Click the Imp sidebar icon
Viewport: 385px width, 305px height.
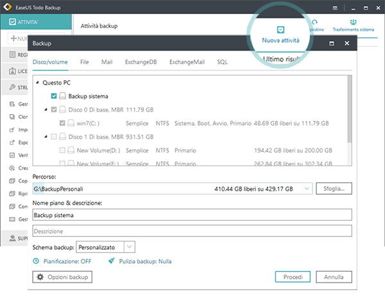point(12,130)
